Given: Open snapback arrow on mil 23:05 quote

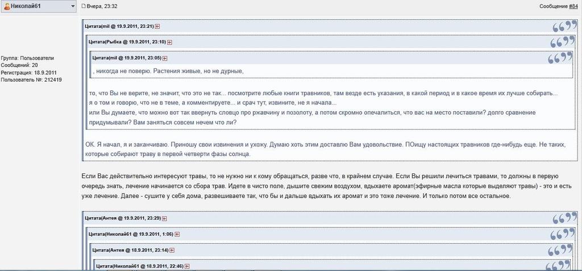Looking at the screenshot, I should click(x=165, y=58).
